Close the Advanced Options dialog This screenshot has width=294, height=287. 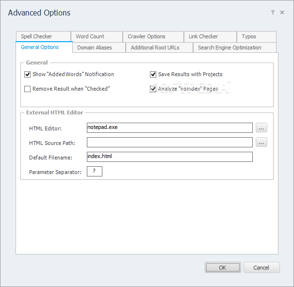282,13
